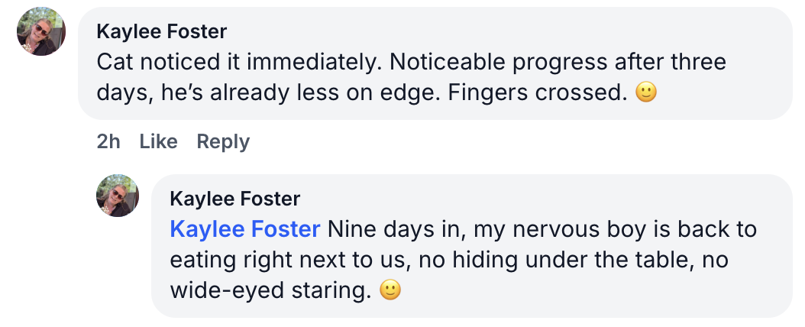
Task: Click the bold author name on the reply
Action: (234, 199)
